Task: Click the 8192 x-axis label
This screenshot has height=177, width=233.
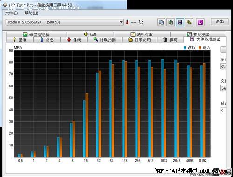Action: 203,161
